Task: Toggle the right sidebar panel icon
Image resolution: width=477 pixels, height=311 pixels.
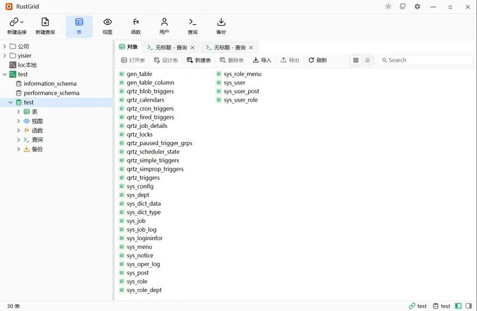Action: 469,306
